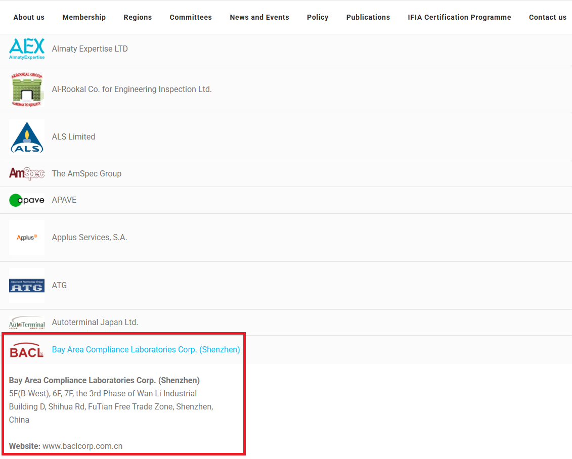Select Contact us in navigation bar
The width and height of the screenshot is (572, 459).
(547, 17)
